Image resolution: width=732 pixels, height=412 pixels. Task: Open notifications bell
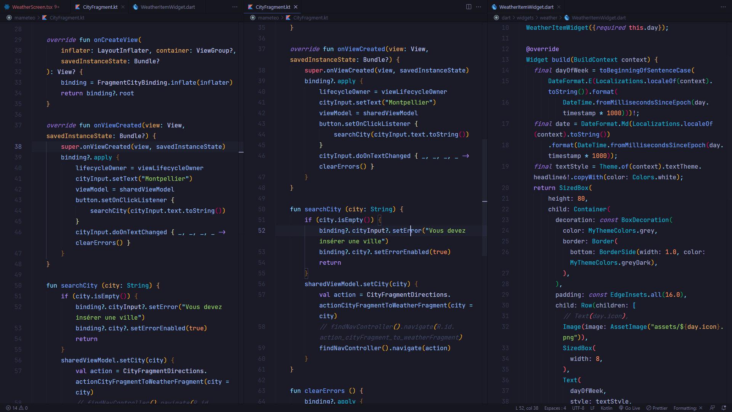[724, 408]
